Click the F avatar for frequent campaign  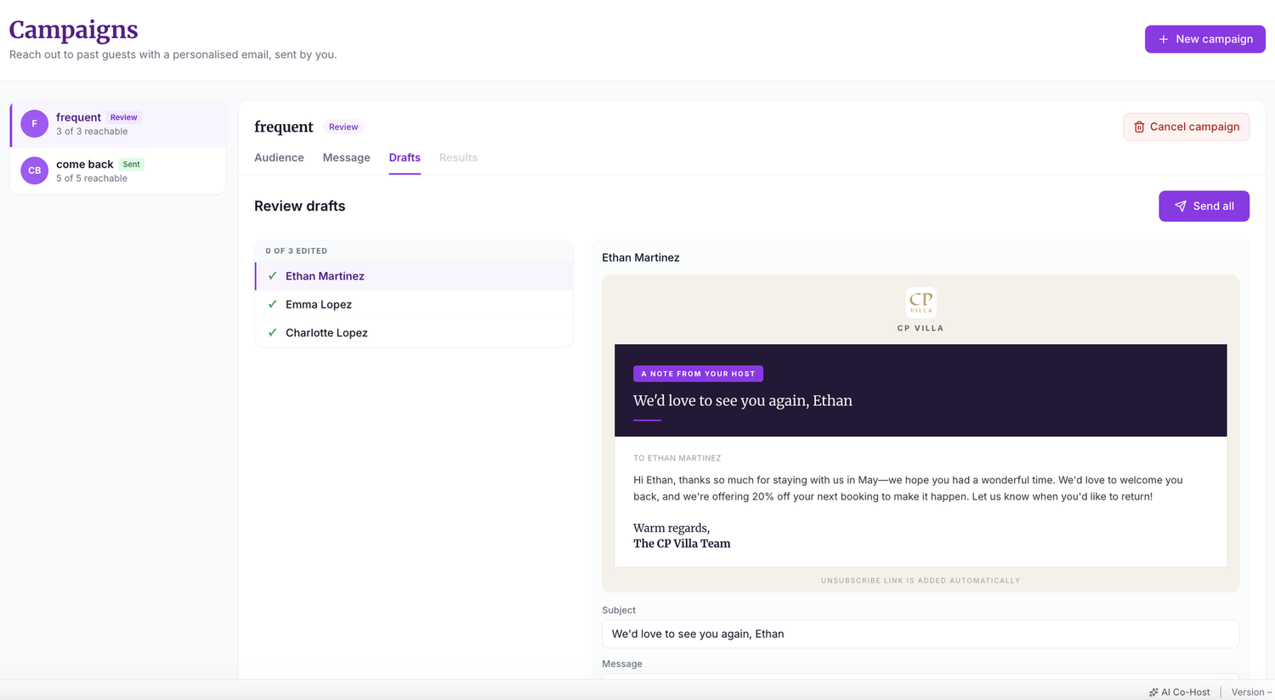click(34, 123)
